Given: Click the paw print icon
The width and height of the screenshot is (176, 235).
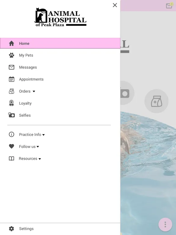Looking at the screenshot, I should point(12,55).
